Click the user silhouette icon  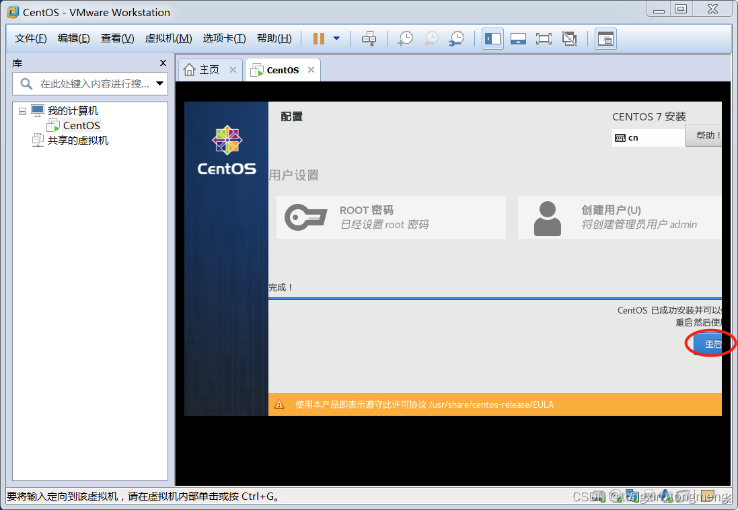coord(548,218)
